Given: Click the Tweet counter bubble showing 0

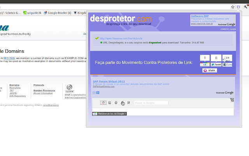Looking at the screenshot, I should coord(216,58).
